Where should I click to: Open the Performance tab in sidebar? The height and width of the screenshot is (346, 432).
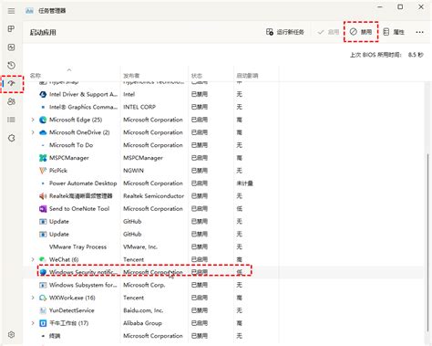coord(11,47)
